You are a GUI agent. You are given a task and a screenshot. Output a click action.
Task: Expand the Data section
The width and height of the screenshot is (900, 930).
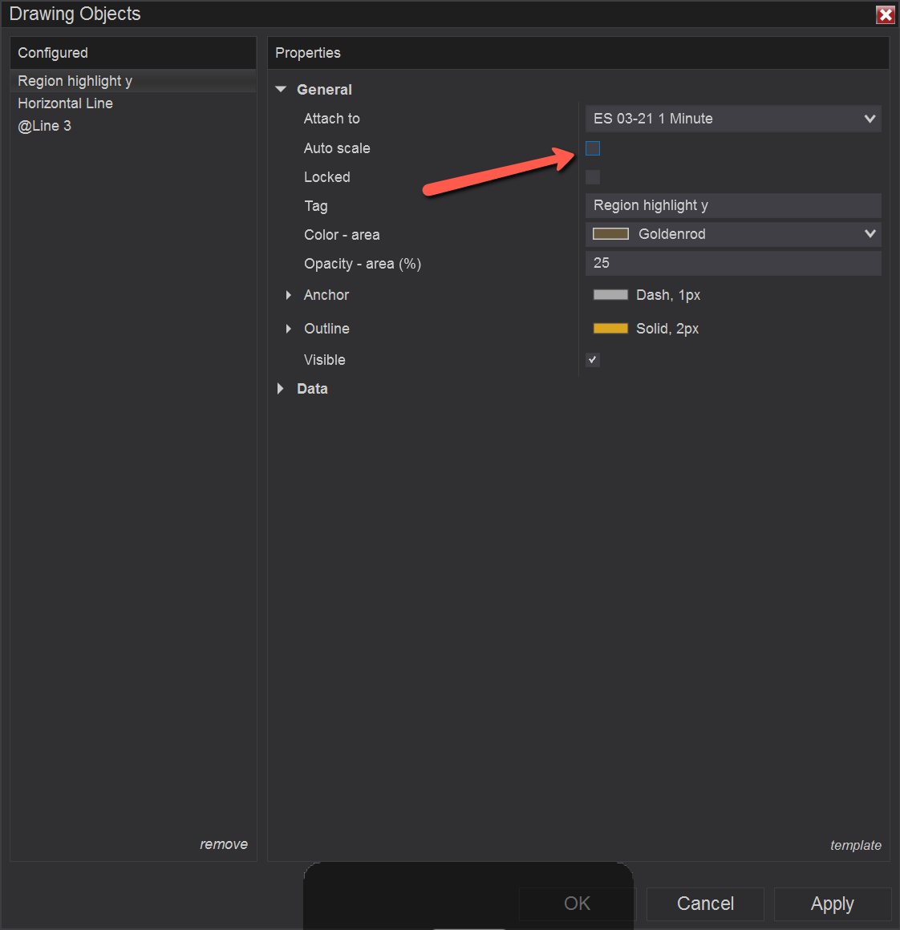tap(281, 389)
